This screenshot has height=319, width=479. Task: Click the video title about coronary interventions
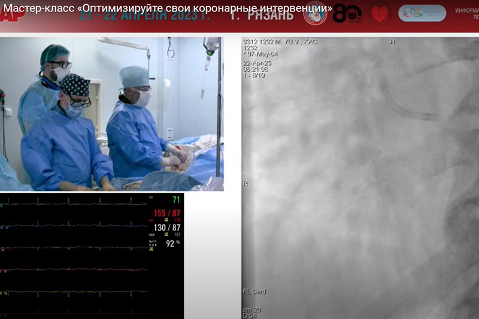168,8
